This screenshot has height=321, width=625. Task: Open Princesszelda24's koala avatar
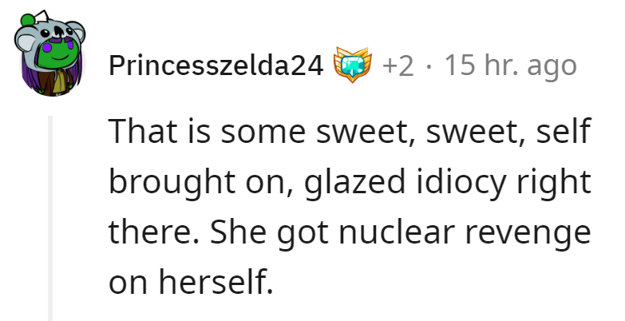pos(49,53)
